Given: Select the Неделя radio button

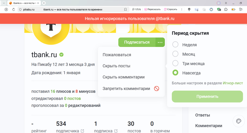Looking at the screenshot, I should (x=175, y=44).
